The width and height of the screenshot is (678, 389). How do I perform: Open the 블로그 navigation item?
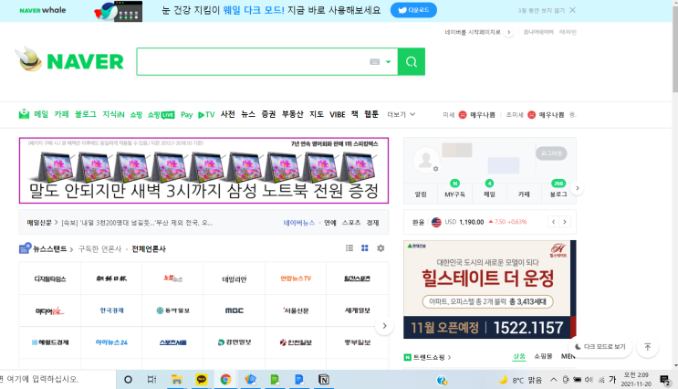click(x=86, y=114)
